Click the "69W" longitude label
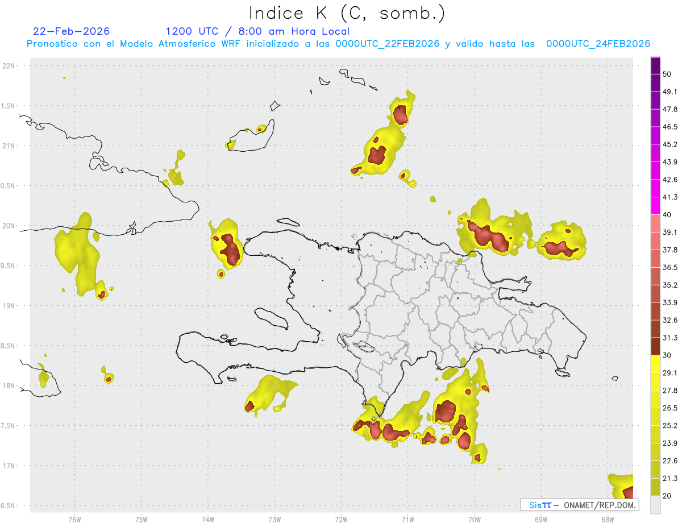The width and height of the screenshot is (682, 527). point(541,519)
